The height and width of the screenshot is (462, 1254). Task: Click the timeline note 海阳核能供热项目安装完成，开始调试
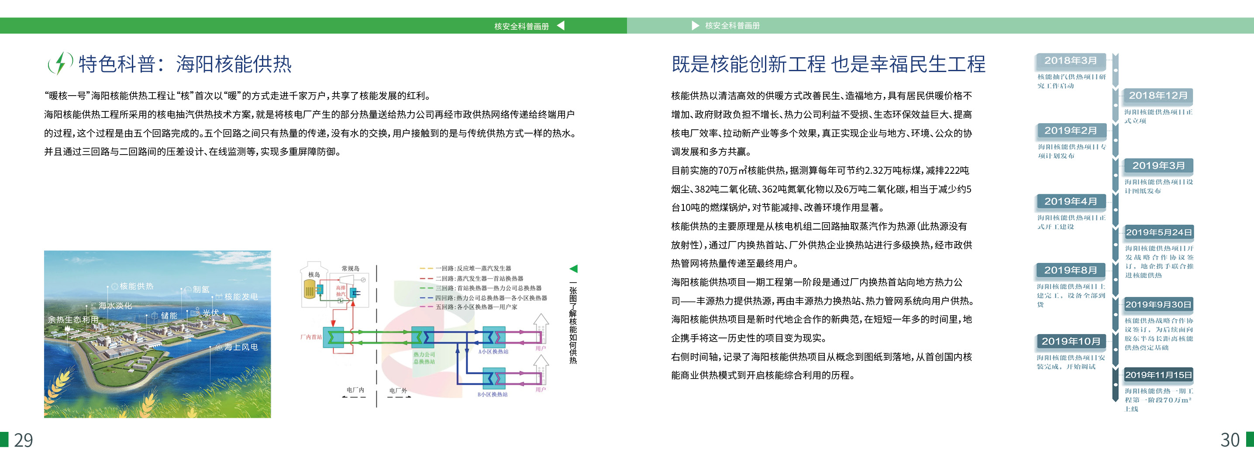coord(1071,362)
